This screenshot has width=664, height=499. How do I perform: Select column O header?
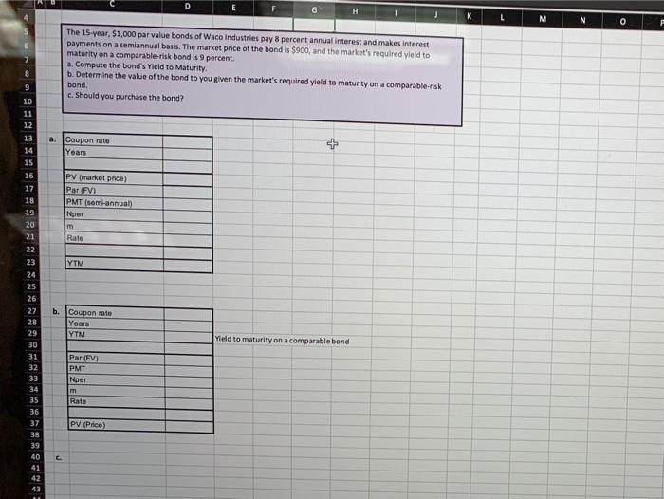point(622,21)
